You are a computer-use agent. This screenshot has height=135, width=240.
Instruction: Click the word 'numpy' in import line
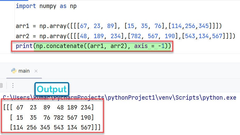coord(48,6)
